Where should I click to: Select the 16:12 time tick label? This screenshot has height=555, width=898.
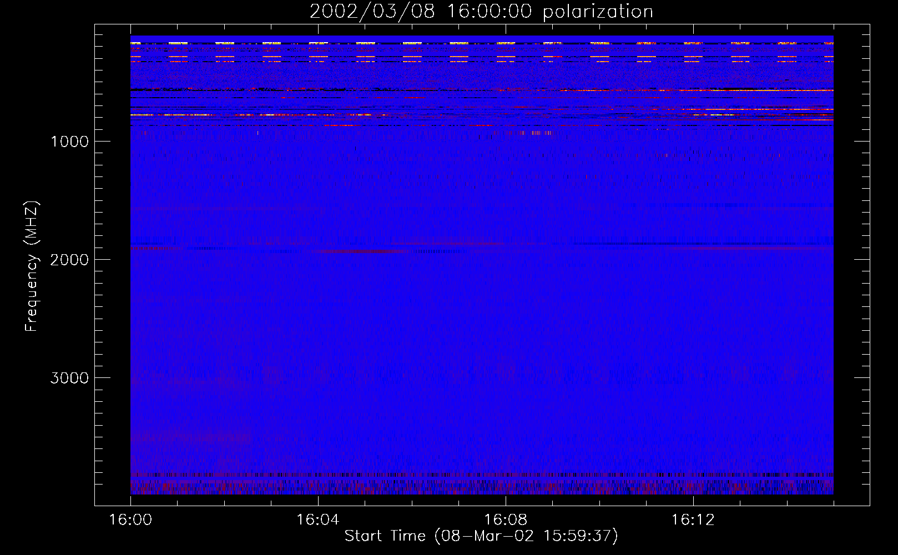tap(693, 520)
